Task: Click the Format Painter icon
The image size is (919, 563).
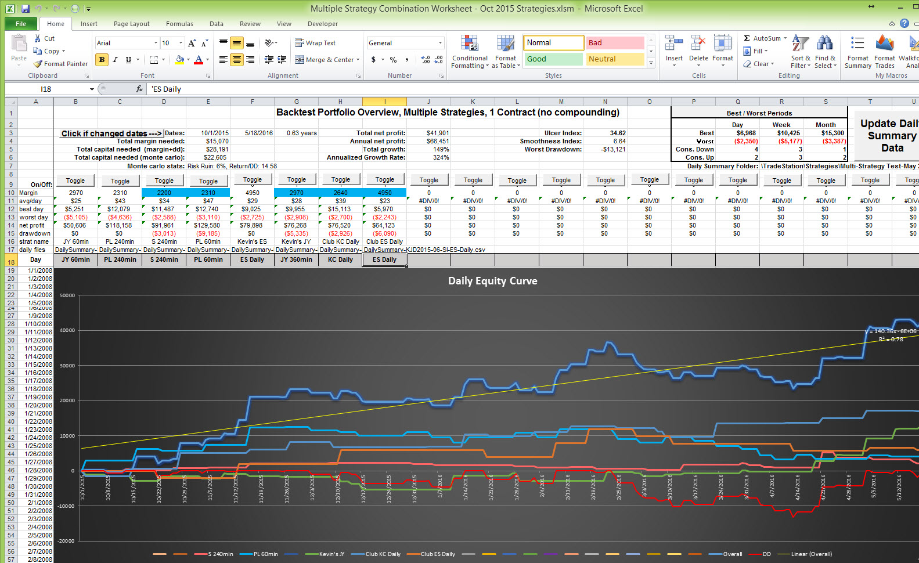Action: coord(38,64)
